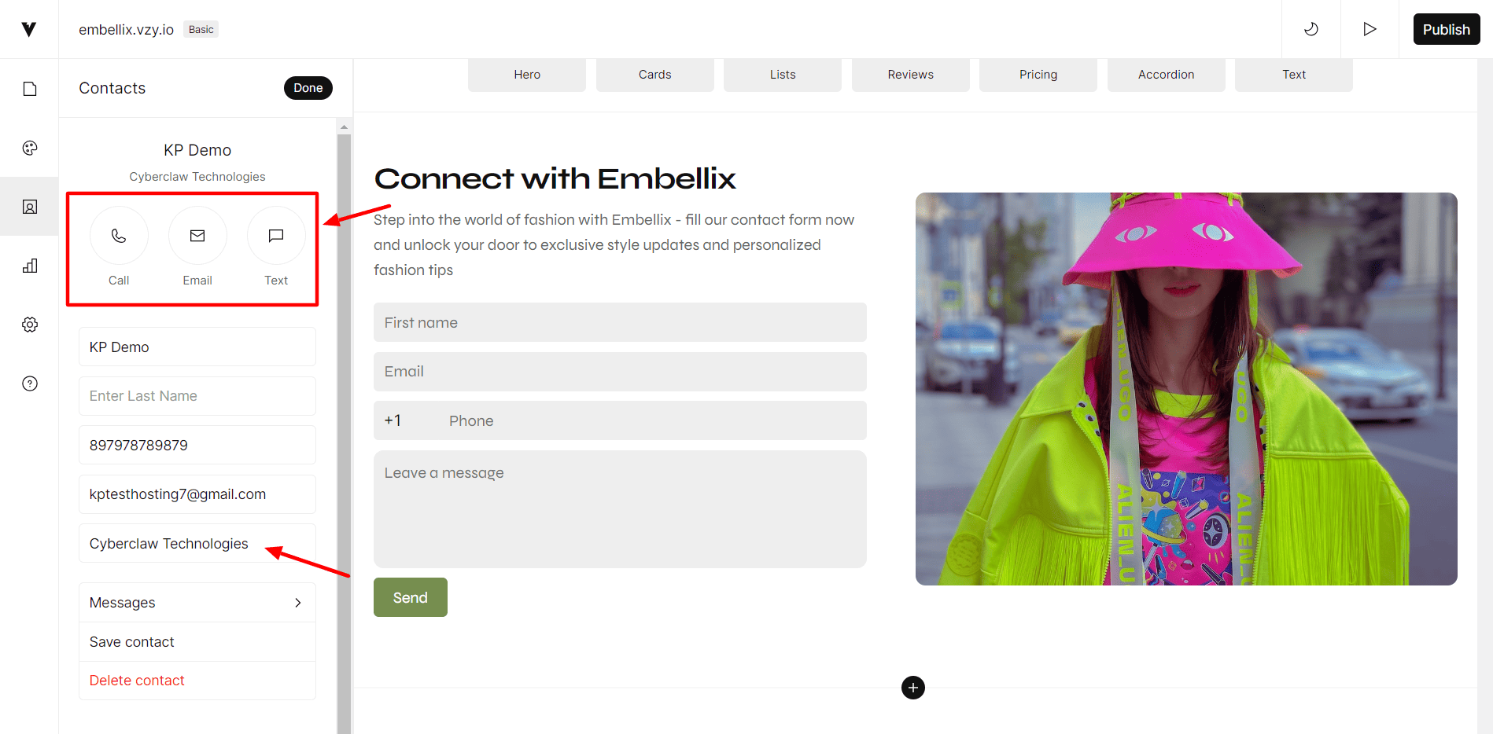Click the Delete contact link
This screenshot has width=1493, height=734.
137,681
